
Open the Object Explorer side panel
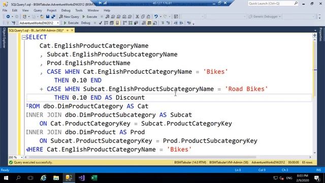tap(4, 38)
